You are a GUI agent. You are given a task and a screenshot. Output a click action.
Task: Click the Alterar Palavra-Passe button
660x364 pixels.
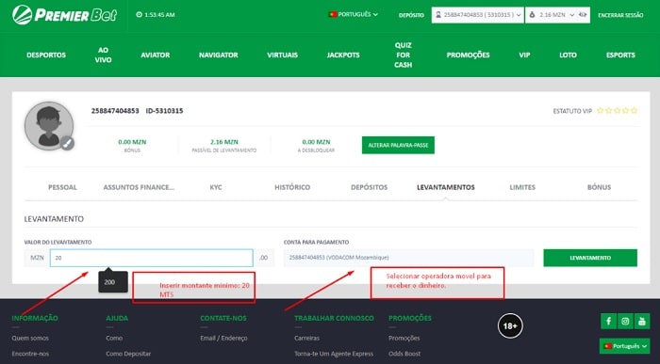(398, 145)
